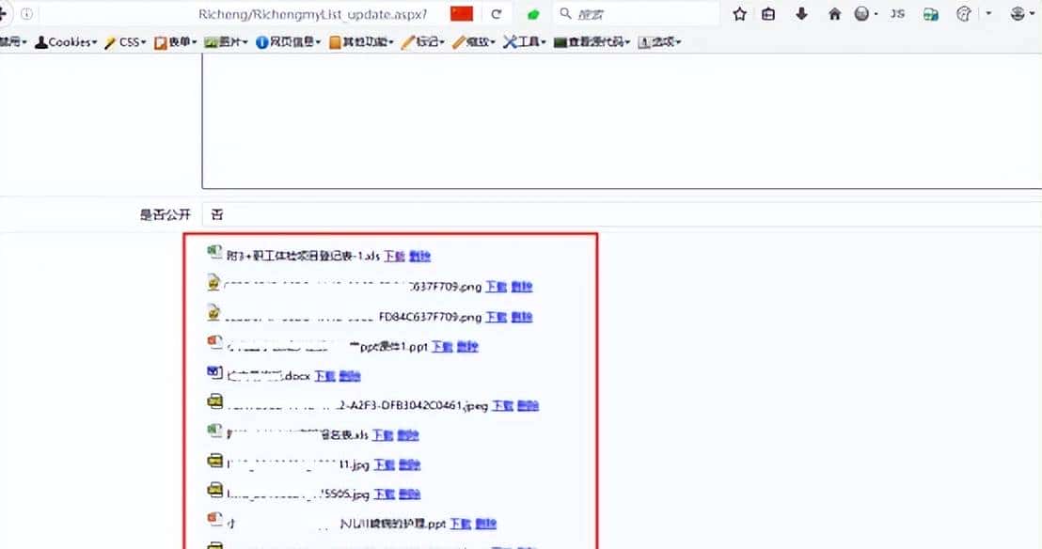Click the last globe icon in browser toolbar
Viewport: 1042px width, 549px height.
1018,14
